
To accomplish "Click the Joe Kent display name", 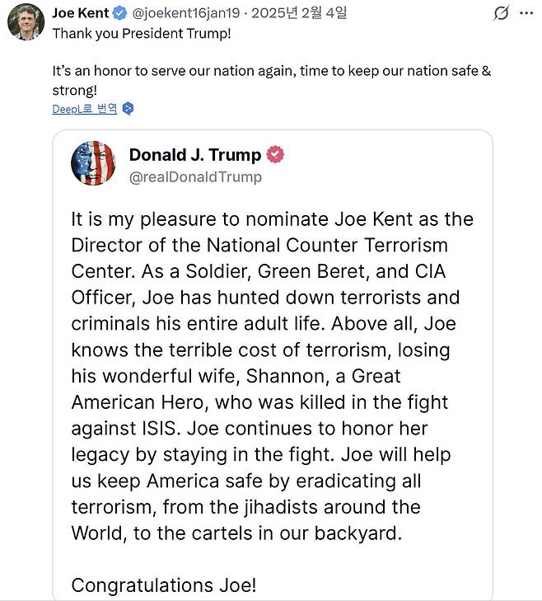I will [x=80, y=13].
